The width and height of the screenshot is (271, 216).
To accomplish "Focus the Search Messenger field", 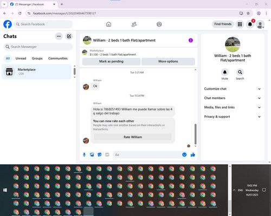I will click(38, 47).
